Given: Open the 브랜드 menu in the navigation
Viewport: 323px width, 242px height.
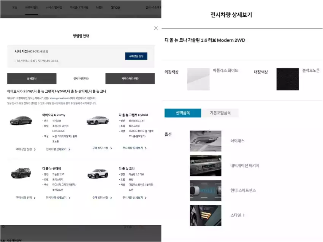Looking at the screenshot, I should pyautogui.click(x=100, y=8).
